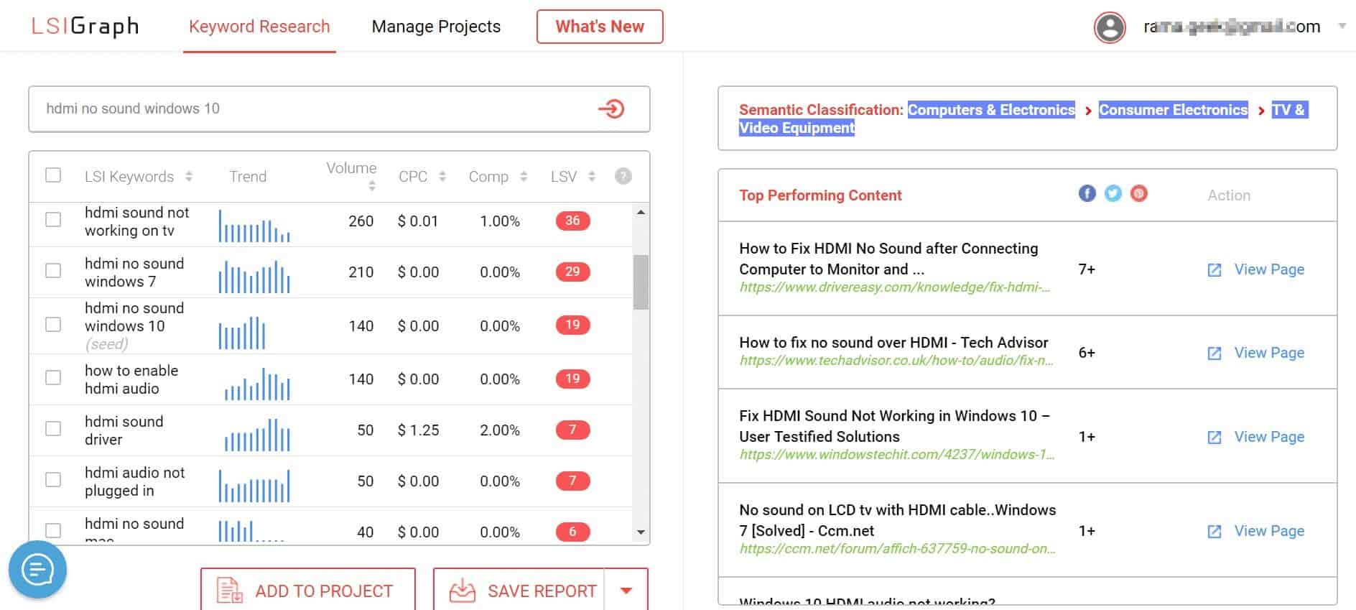
Task: Click the account email text
Action: click(1232, 27)
